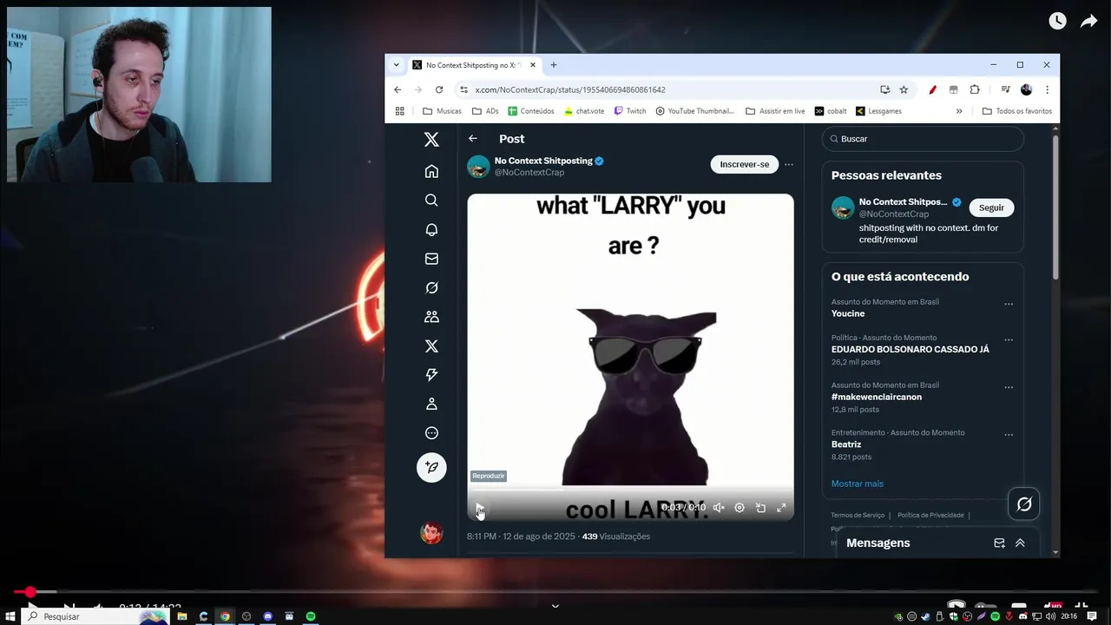Open Notifications via the sidebar bell icon
Screen dimensions: 1111x625
[431, 229]
